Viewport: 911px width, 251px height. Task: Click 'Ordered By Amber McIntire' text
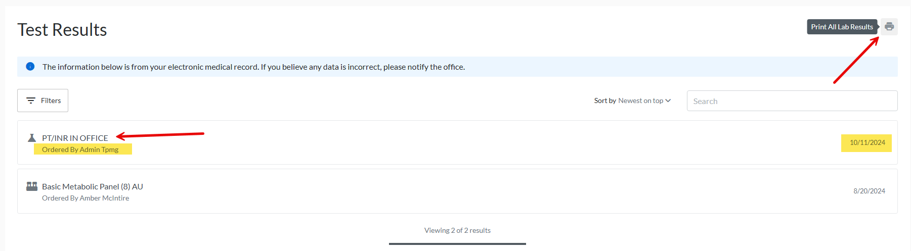coord(85,198)
